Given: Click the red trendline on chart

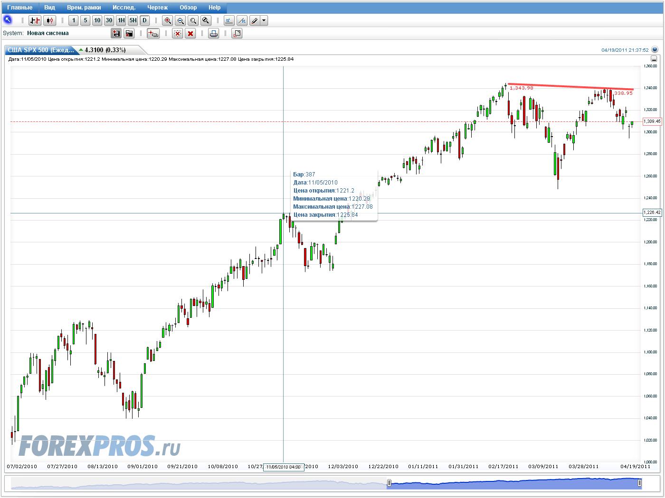Looking at the screenshot, I should click(x=570, y=87).
